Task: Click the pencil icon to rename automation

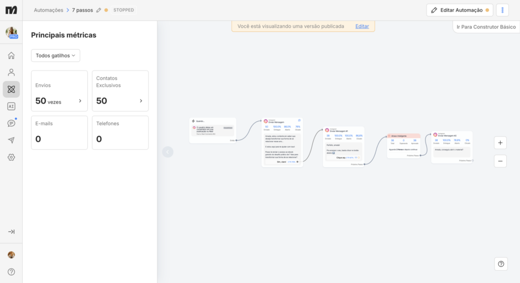Action: (99, 10)
